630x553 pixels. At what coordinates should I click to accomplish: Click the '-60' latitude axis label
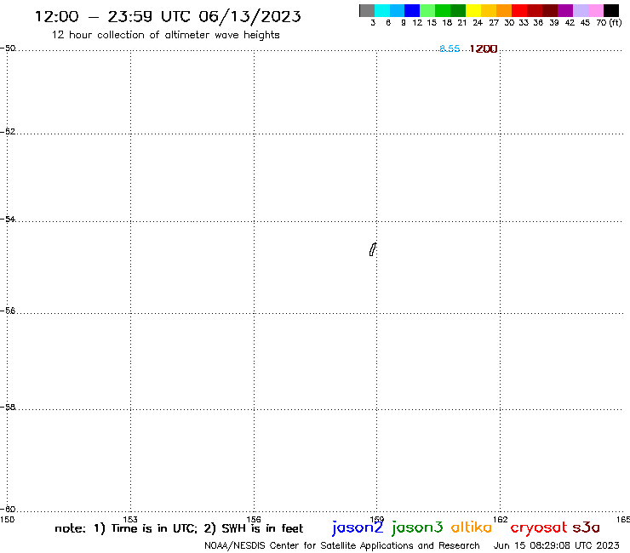8,510
